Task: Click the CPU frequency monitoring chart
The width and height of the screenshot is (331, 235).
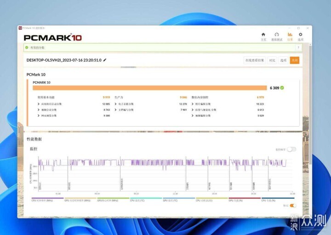Action: point(165,174)
